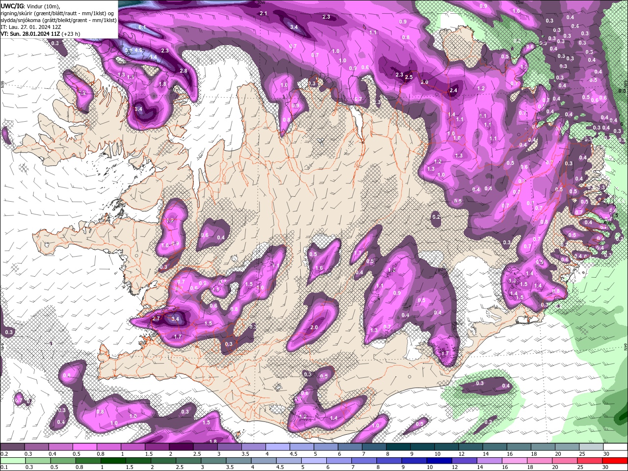
Task: Click the '(+23 h)' forecast offset text
Action: [71, 34]
